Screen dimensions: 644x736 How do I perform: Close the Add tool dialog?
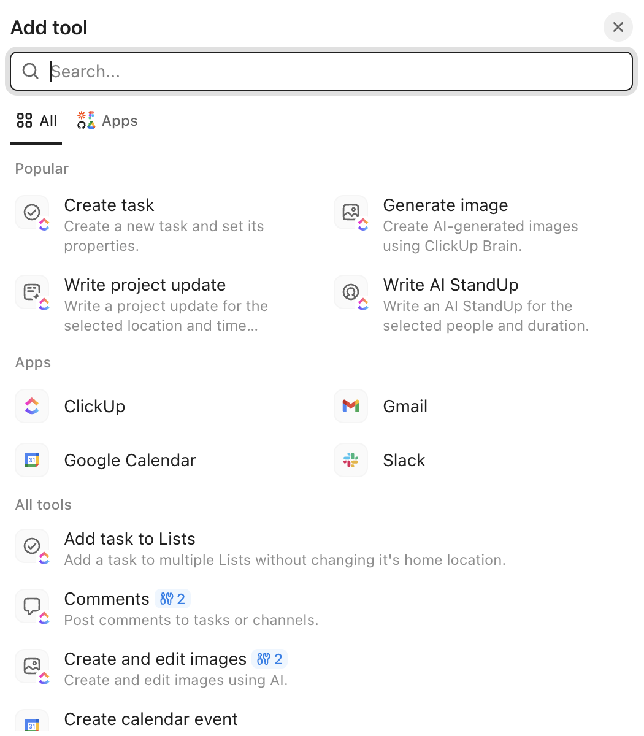click(x=618, y=27)
